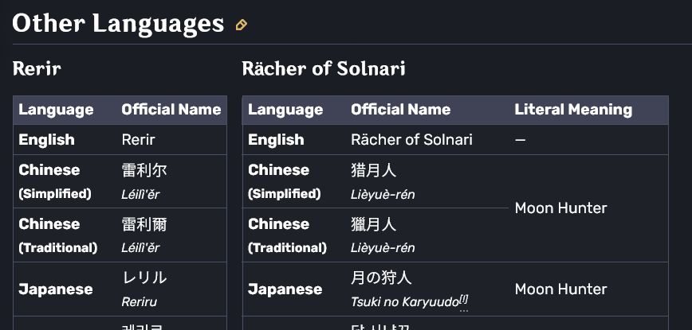Click the Japanese name レリル
The width and height of the screenshot is (692, 330).
(x=144, y=278)
